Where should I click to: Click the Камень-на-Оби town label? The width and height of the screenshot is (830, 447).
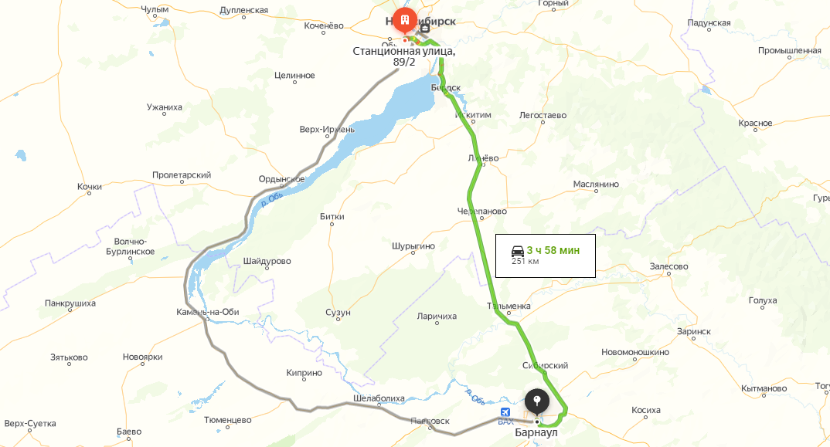207,312
